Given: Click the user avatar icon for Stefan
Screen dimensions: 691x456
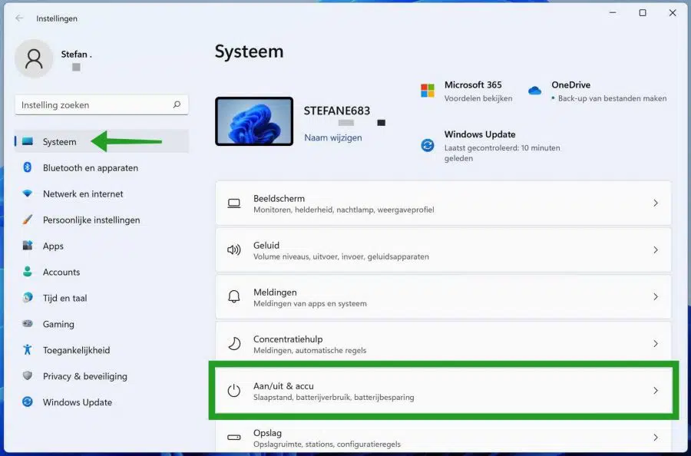Looking at the screenshot, I should pyautogui.click(x=34, y=58).
